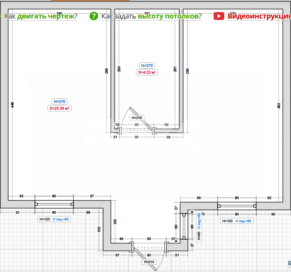Click the 452 dimension on right wall
This screenshot has height=272, width=291.
click(279, 105)
